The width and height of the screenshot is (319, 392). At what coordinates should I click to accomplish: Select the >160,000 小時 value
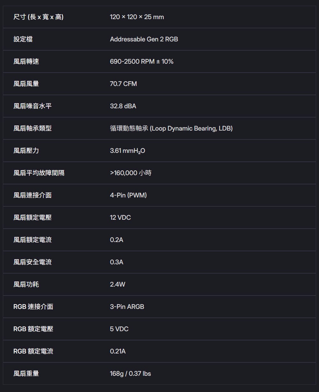(130, 173)
